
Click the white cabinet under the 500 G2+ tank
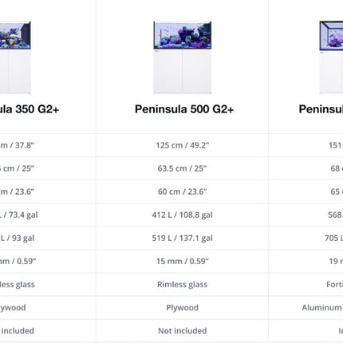(x=183, y=72)
